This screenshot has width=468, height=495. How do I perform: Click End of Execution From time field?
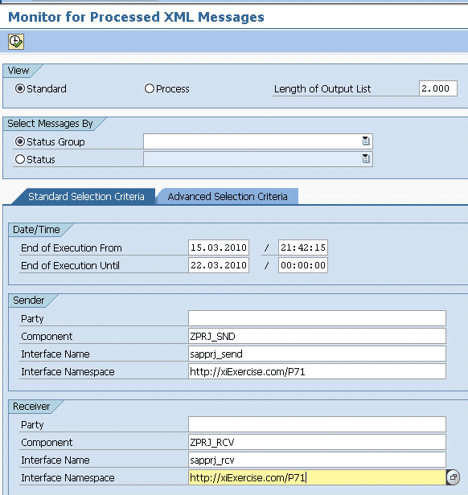tap(303, 247)
